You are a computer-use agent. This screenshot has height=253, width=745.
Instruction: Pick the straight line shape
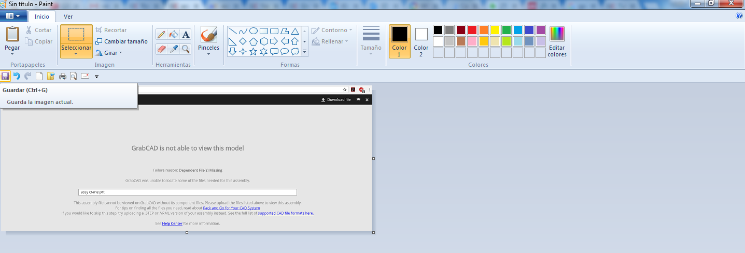tap(232, 31)
